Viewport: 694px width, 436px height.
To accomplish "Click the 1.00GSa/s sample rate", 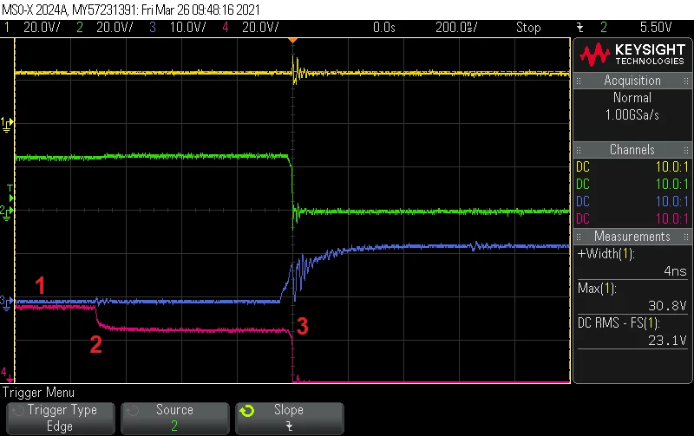I will point(632,115).
